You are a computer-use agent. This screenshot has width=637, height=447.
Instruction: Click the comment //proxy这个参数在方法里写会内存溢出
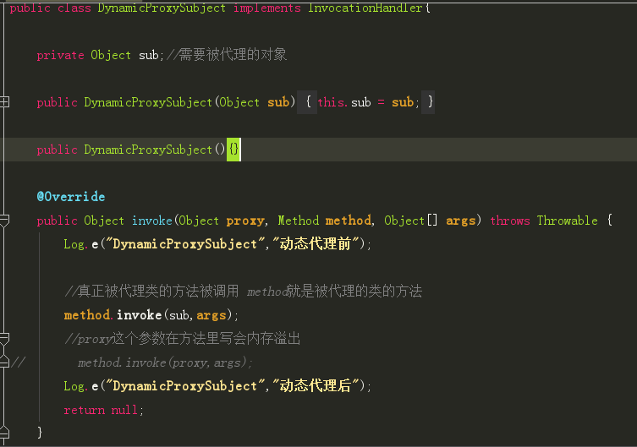(x=183, y=338)
